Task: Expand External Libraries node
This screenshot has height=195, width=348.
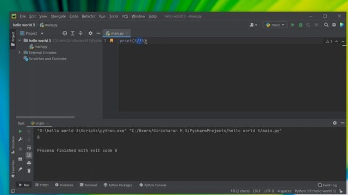Action: click(20, 53)
